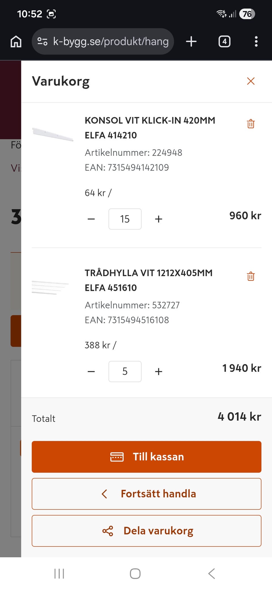Share the cart with Dela varukorg
This screenshot has width=272, height=589.
coord(146,531)
